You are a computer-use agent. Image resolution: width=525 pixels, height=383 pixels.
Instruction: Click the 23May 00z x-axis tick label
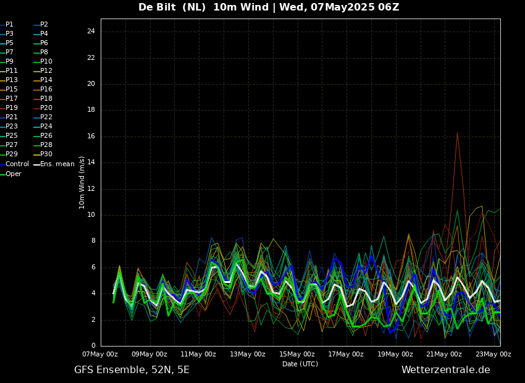[x=493, y=355]
